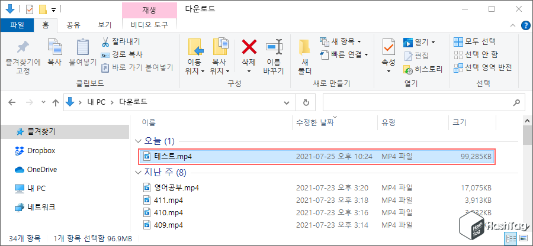
Task: Open the Video Tools (비디오 도구) tab
Action: pyautogui.click(x=149, y=24)
